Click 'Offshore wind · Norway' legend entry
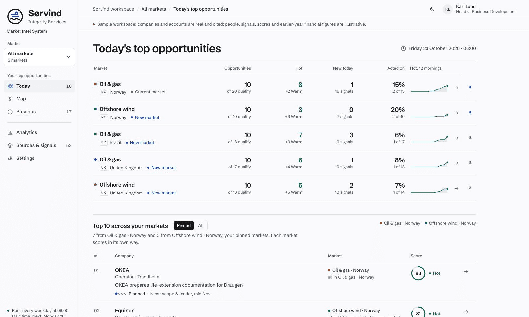This screenshot has height=317, width=529. tap(450, 223)
